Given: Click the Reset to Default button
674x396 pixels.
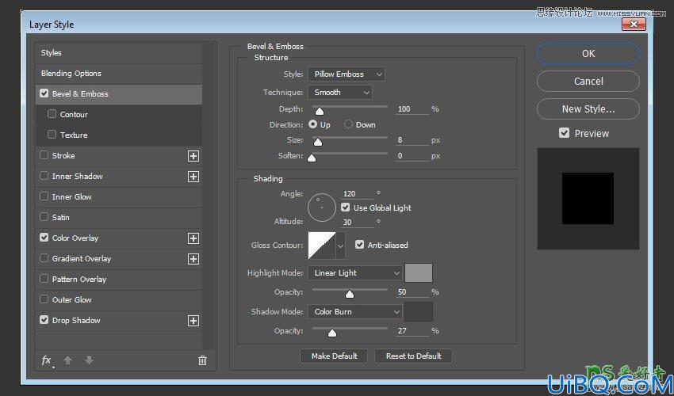Looking at the screenshot, I should click(413, 356).
